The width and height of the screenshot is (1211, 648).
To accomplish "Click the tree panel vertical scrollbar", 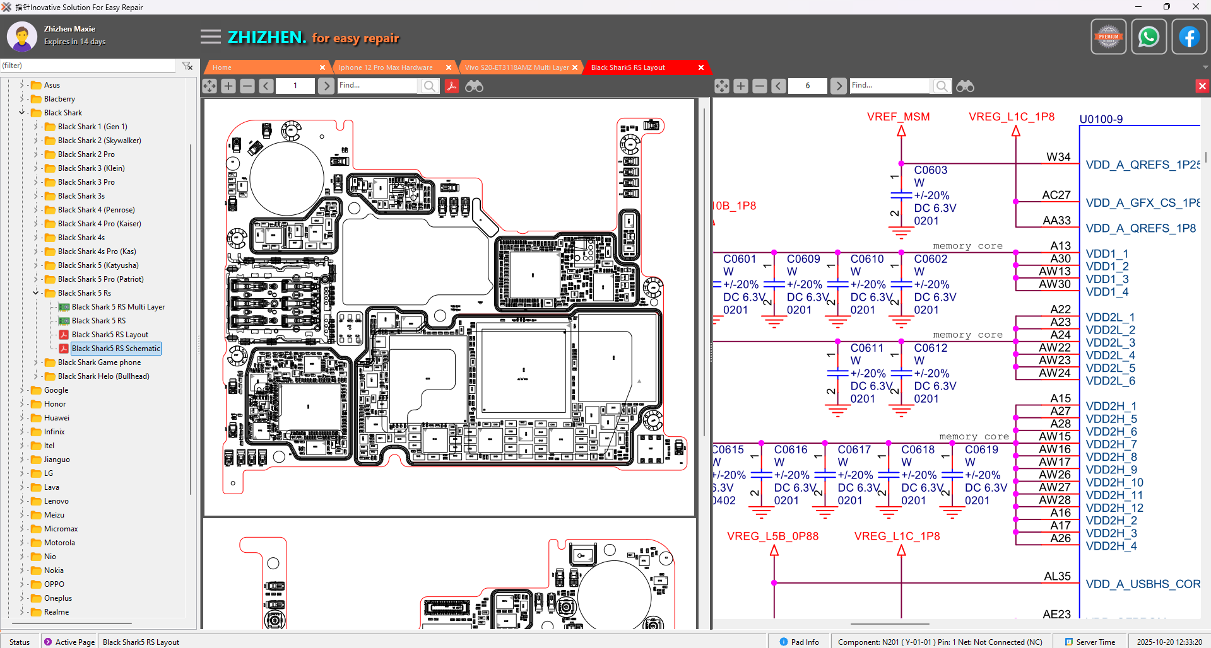I will click(191, 319).
